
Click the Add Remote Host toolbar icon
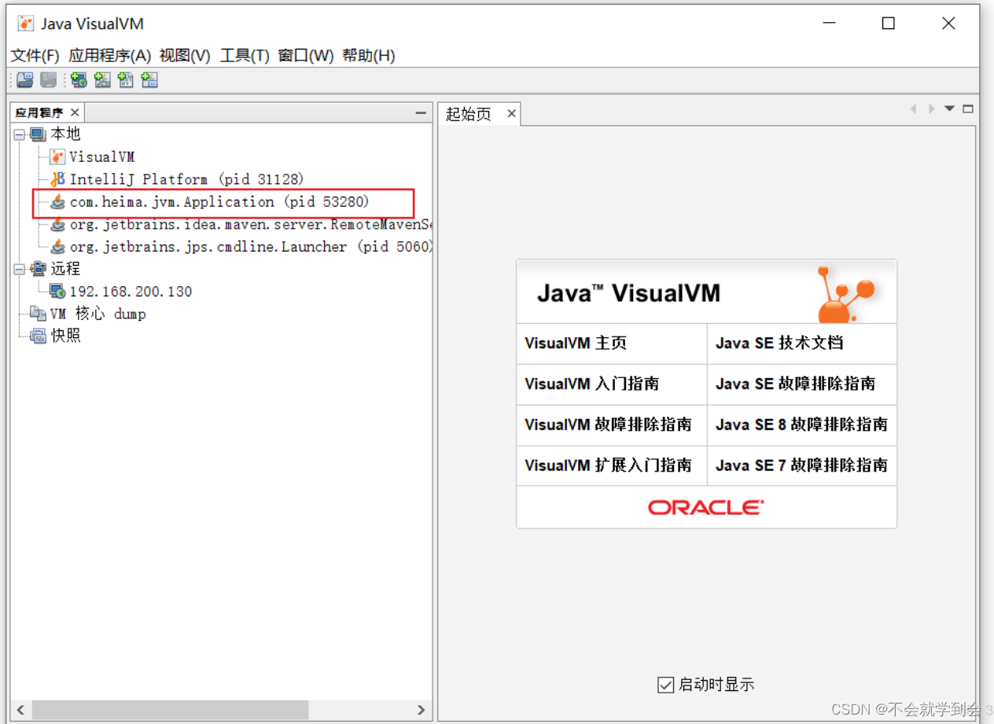pos(78,79)
